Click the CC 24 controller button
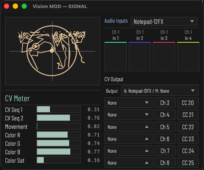This screenshot has width=204, height=170. click(188, 151)
